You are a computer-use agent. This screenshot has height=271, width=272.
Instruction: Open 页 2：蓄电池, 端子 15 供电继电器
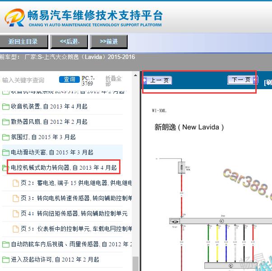(x=76, y=183)
